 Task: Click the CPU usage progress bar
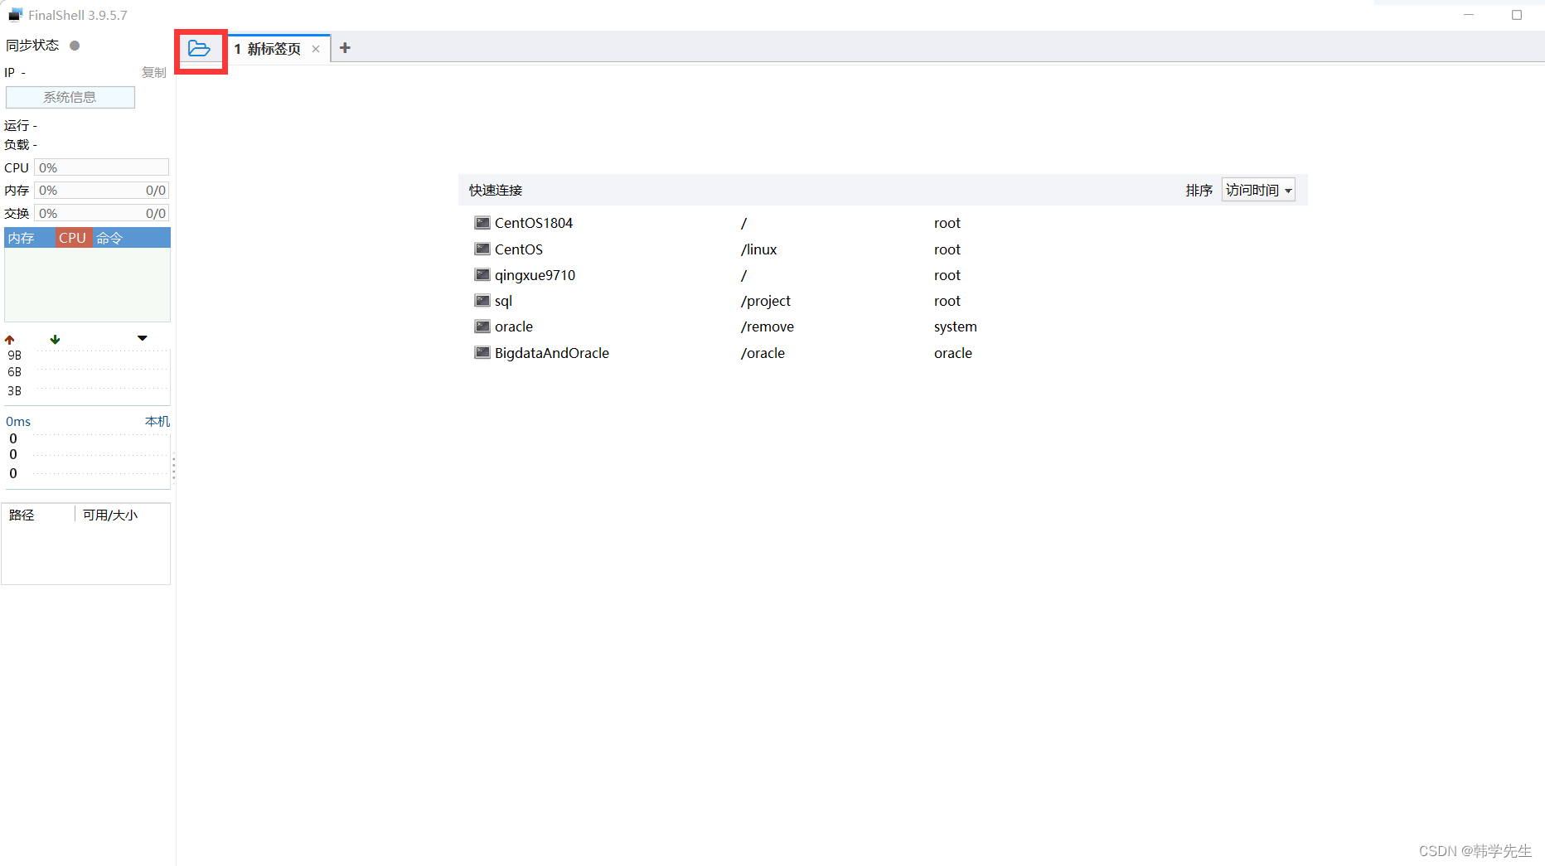point(101,167)
